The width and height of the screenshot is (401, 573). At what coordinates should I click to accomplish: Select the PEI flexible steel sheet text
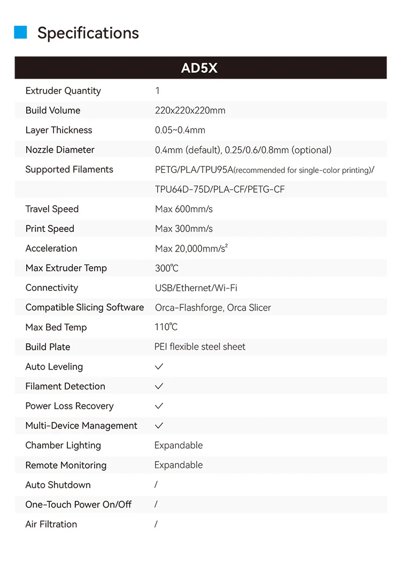[x=200, y=347]
